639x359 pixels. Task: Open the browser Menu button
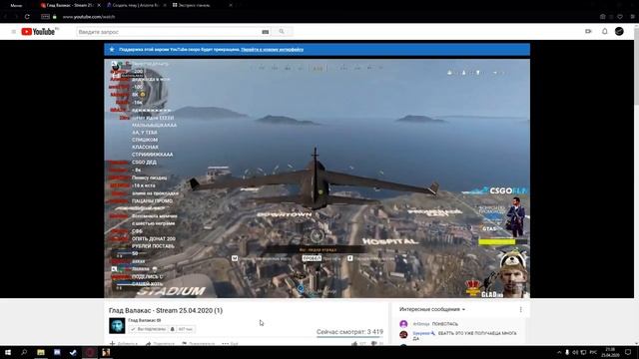(x=16, y=5)
